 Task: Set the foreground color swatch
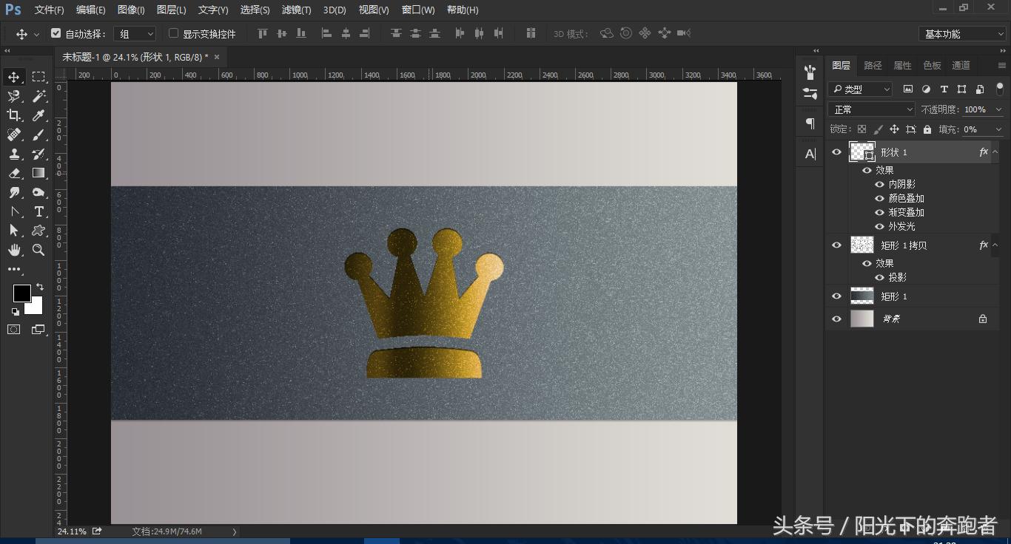[x=21, y=293]
